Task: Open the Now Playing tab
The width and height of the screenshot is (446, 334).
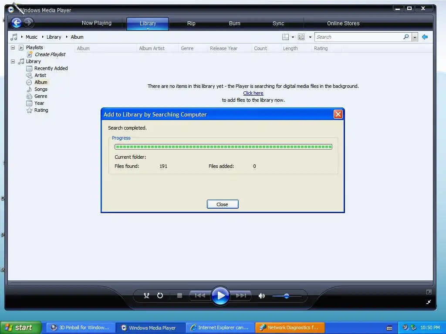Action: coord(96,23)
